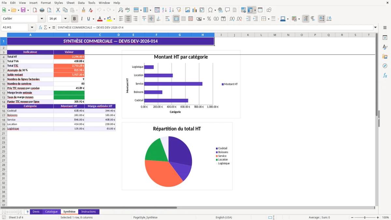Toggle Bold formatting
Viewport: 391px width, 220px height.
75,19
